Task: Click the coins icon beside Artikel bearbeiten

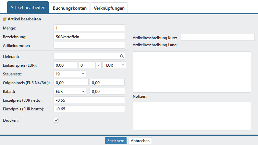Action: pyautogui.click(x=5, y=19)
